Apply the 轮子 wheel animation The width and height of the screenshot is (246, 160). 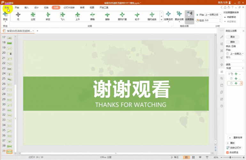point(137,16)
